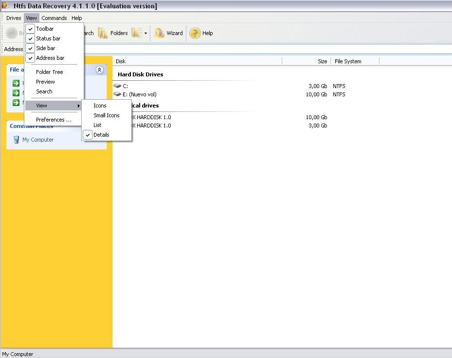Click the C: drive NTFS file system cell
The height and width of the screenshot is (358, 452).
339,86
